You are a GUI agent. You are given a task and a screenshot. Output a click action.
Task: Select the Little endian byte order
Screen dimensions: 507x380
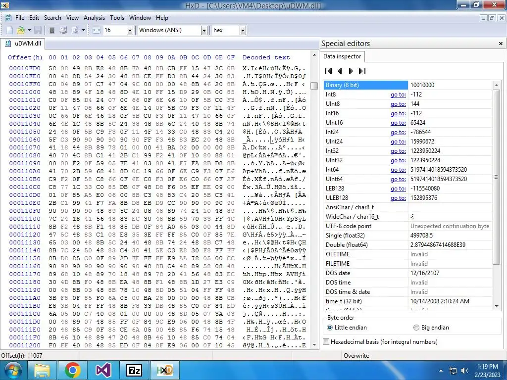[x=347, y=328]
